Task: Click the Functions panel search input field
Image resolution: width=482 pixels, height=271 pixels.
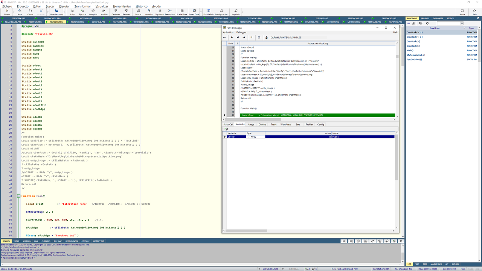Action: 448,23
